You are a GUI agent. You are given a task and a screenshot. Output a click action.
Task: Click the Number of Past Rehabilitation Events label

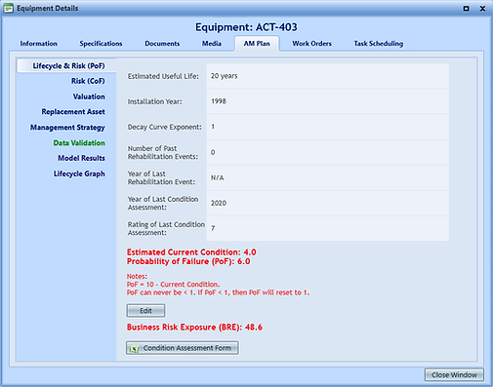[162, 152]
